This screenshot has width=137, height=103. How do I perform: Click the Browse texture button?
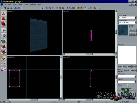[x=133, y=30]
